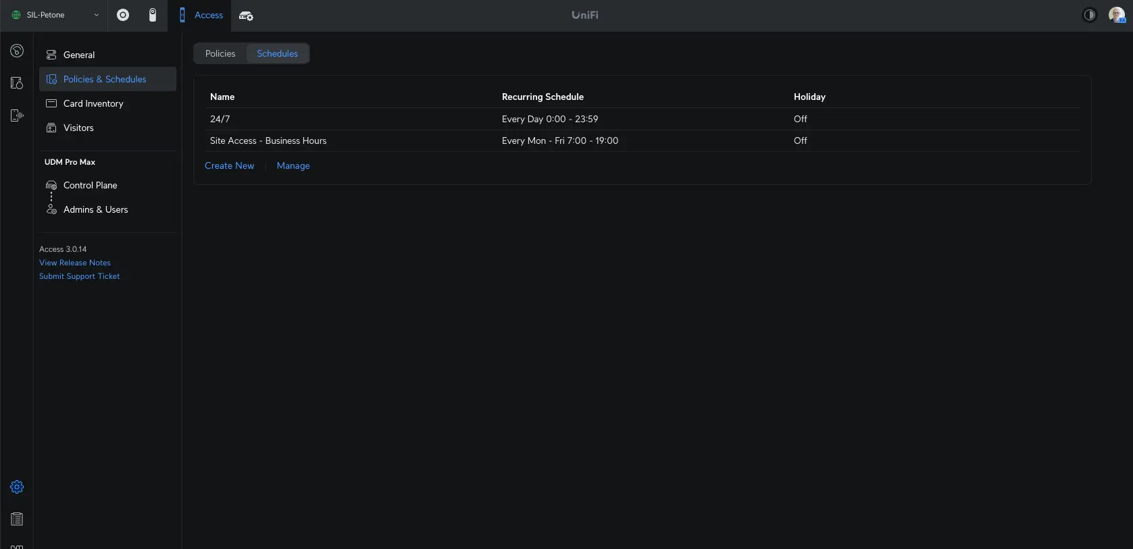The height and width of the screenshot is (549, 1133).
Task: Select the Schedules tab
Action: click(277, 53)
